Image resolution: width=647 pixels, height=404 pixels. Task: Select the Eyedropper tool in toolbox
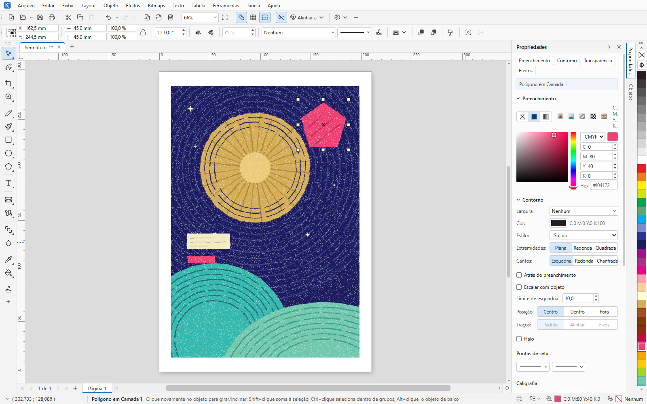pos(8,259)
